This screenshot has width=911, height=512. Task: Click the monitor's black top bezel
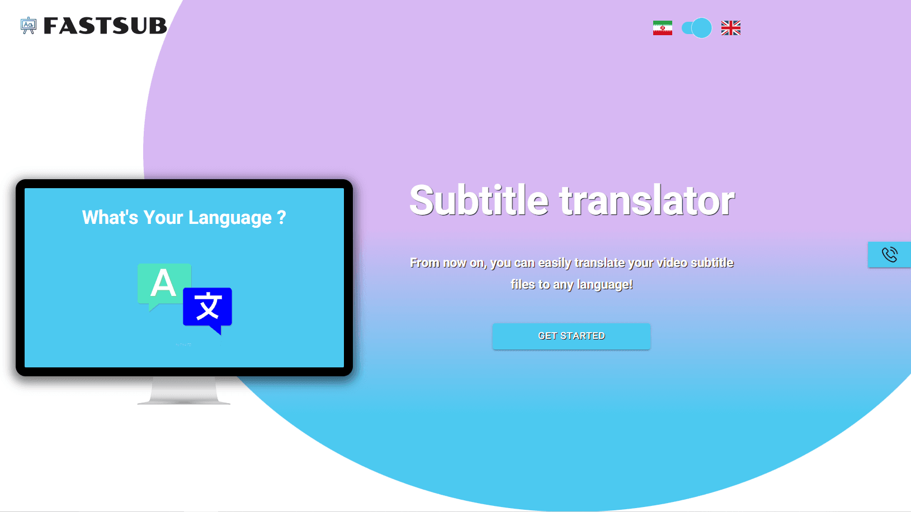184,184
